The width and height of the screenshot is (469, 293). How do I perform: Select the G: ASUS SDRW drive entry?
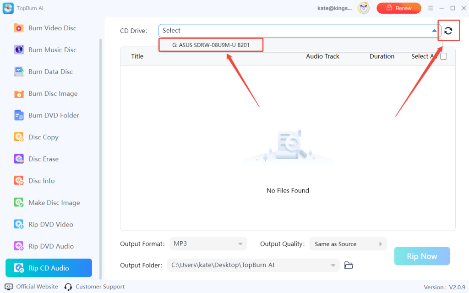point(211,44)
